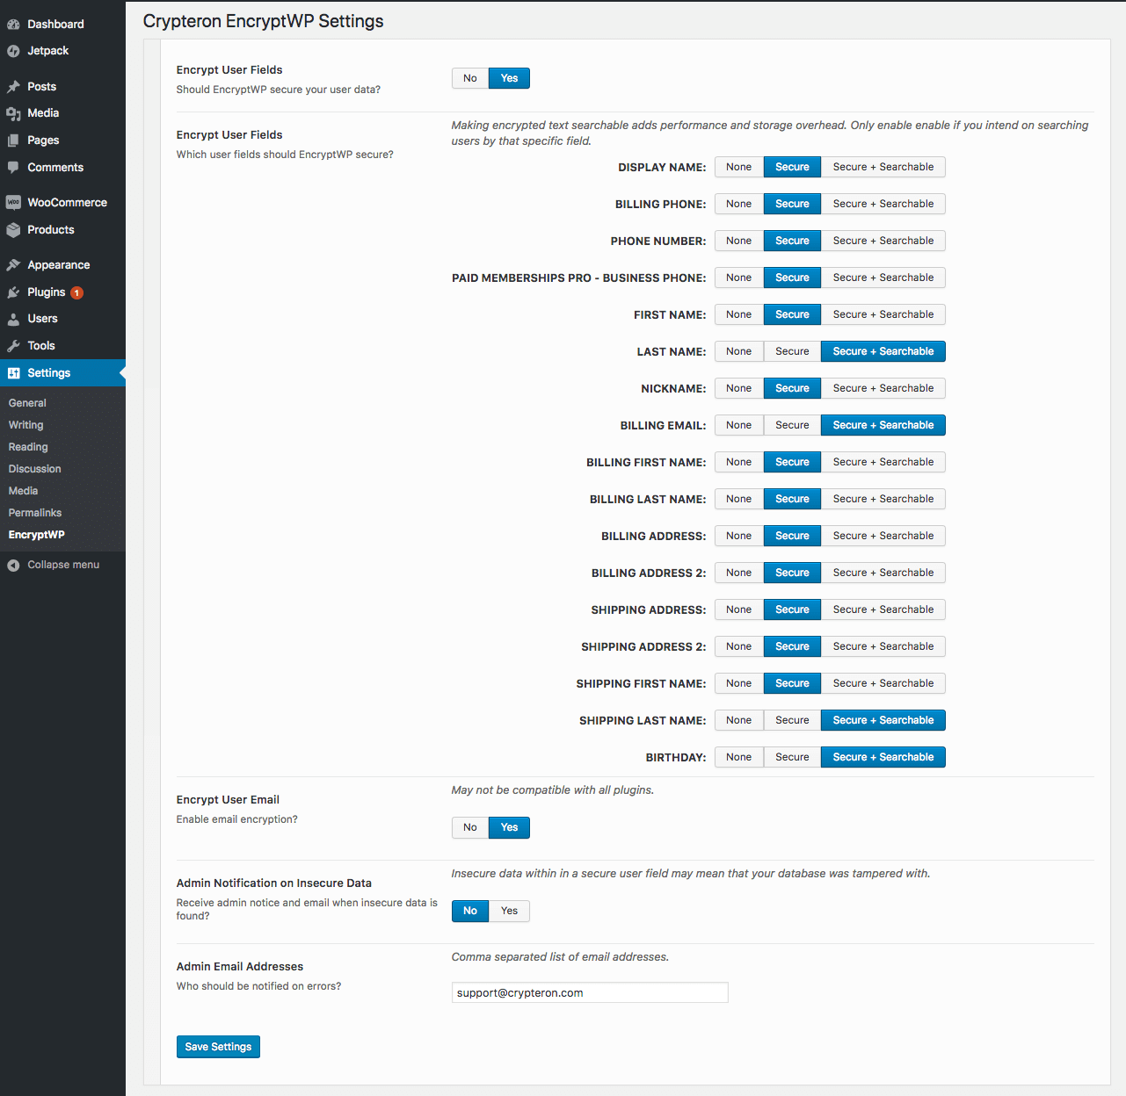Set Encrypt User Email to No
The width and height of the screenshot is (1126, 1096).
coord(470,827)
